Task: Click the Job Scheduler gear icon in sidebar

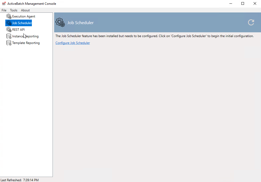Action: (8, 23)
